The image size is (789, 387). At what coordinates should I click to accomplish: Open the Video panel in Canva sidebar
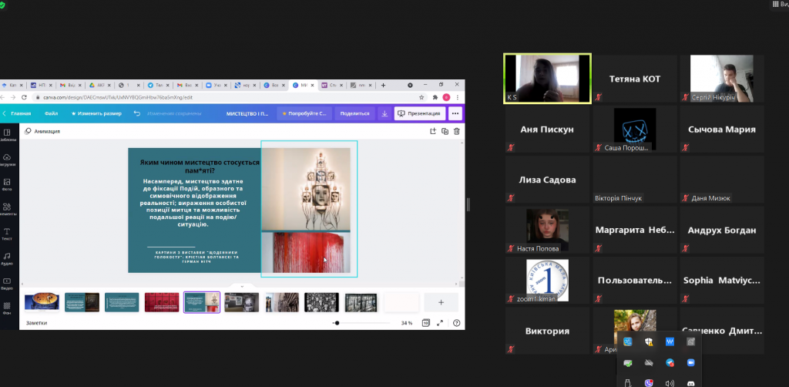click(8, 284)
